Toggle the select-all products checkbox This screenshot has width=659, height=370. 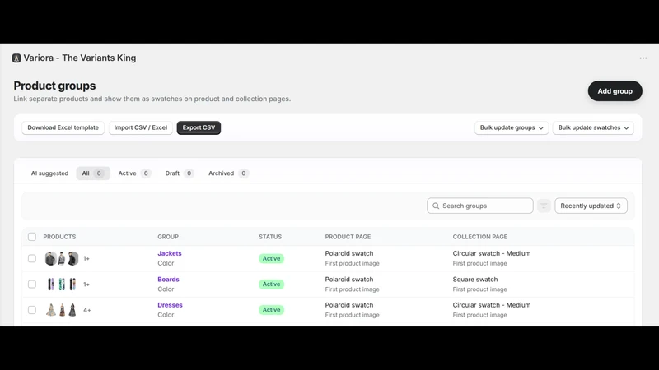point(32,237)
